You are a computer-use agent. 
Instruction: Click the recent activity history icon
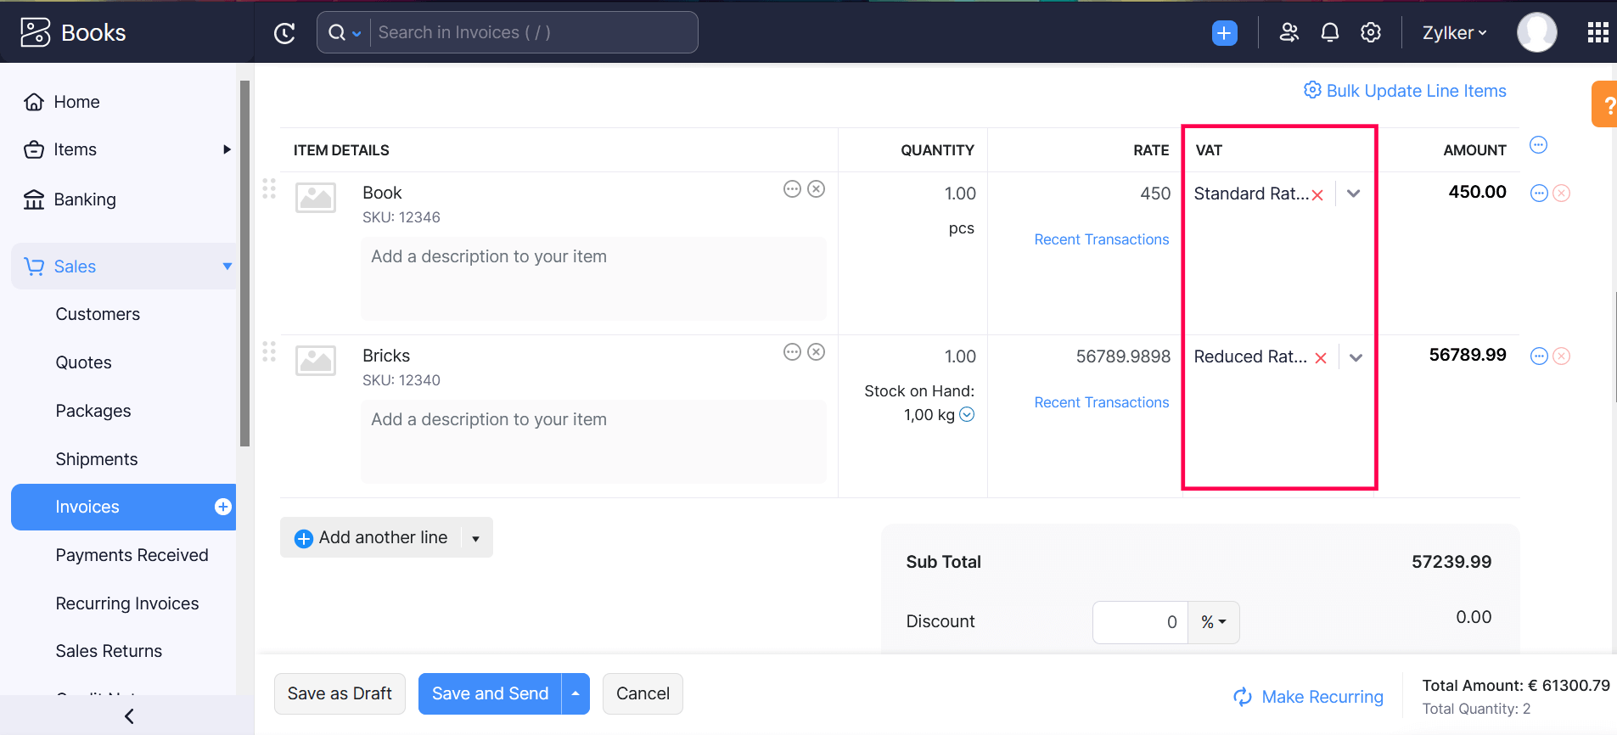(284, 33)
